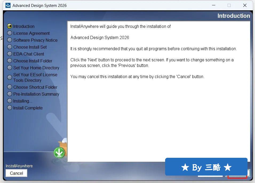Screen dimensions: 255x183
Task: Click the circle bullet beside Installing...
Action: 10,101
